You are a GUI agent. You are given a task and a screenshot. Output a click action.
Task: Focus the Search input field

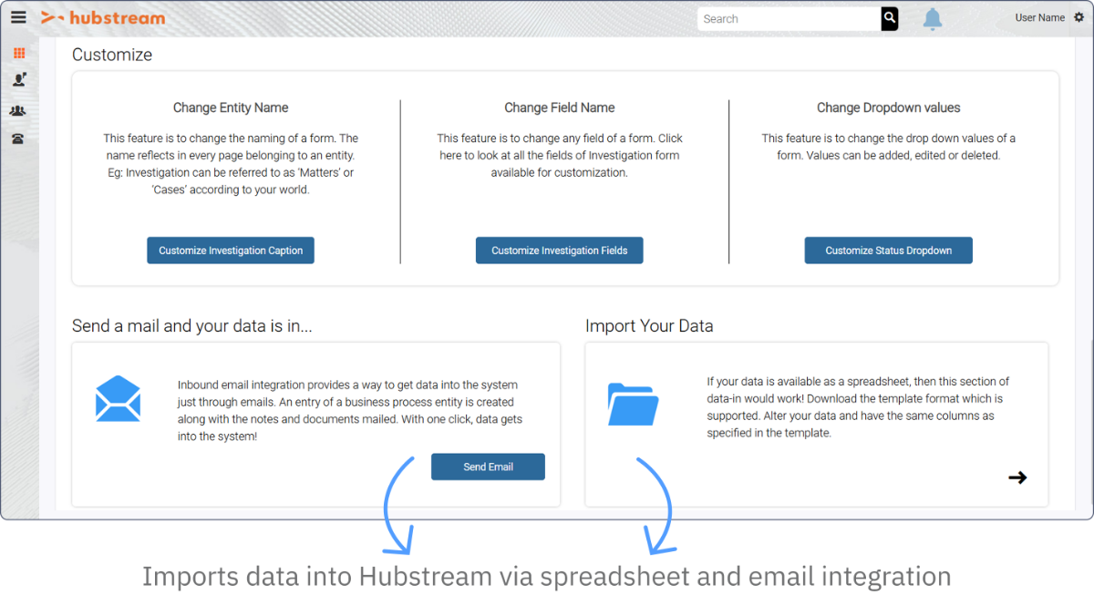pyautogui.click(x=789, y=19)
